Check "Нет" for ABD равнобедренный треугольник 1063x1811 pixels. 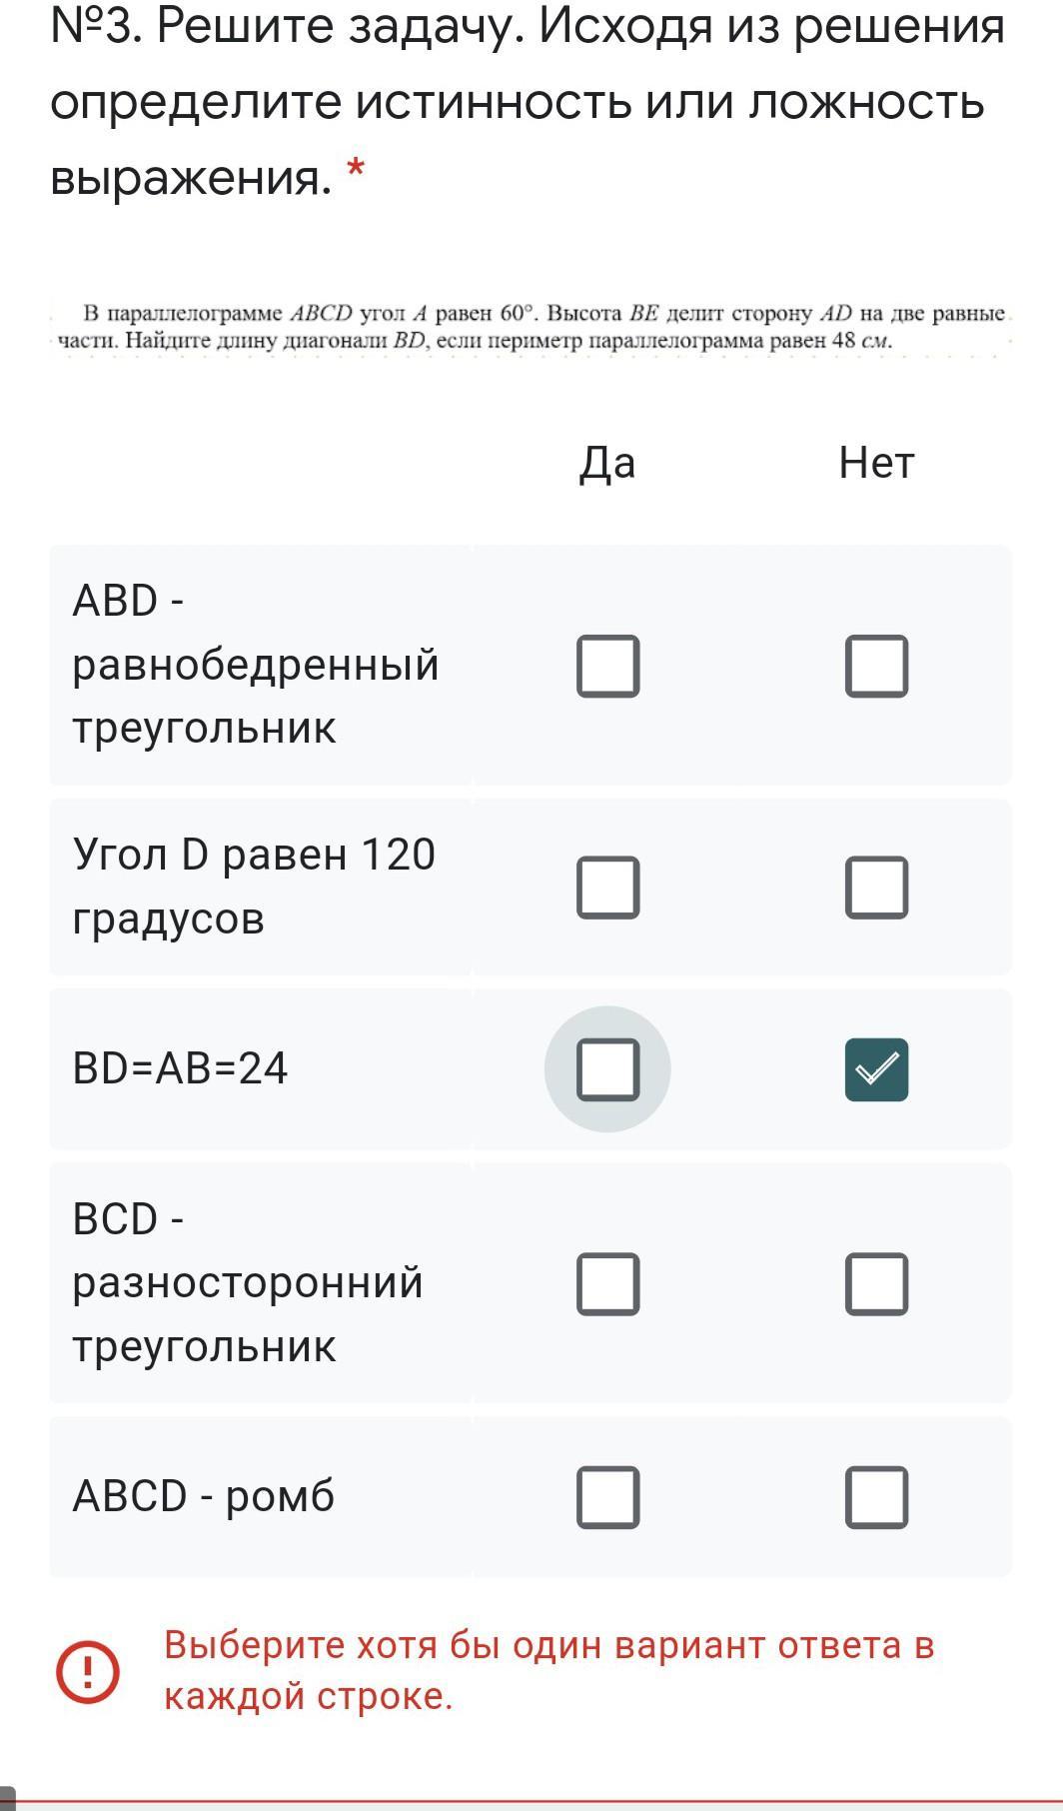point(876,666)
